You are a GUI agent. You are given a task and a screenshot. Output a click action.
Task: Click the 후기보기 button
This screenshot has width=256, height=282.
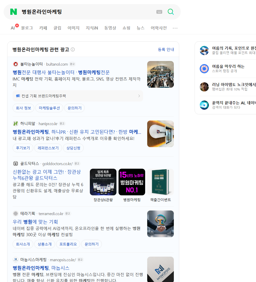click(x=23, y=148)
